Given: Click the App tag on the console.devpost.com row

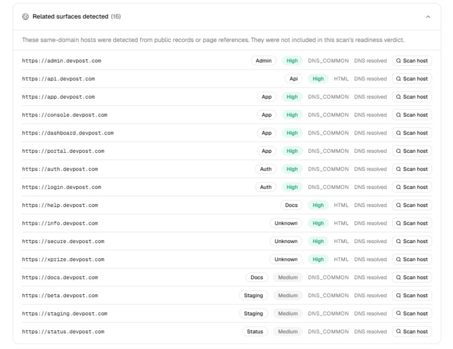Looking at the screenshot, I should [x=266, y=115].
